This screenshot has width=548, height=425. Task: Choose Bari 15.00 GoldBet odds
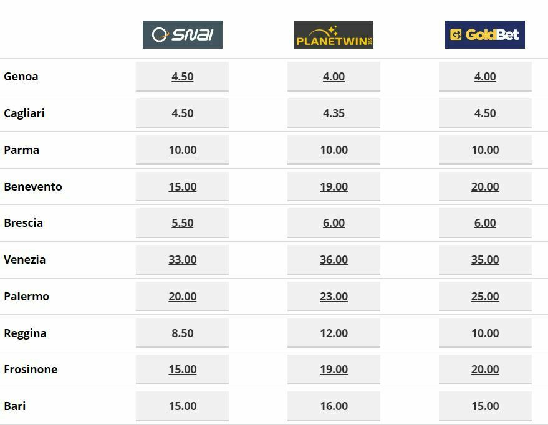485,406
